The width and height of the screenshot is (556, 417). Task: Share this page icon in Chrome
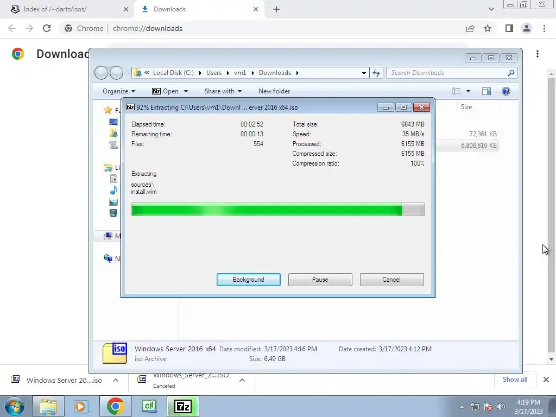[470, 28]
